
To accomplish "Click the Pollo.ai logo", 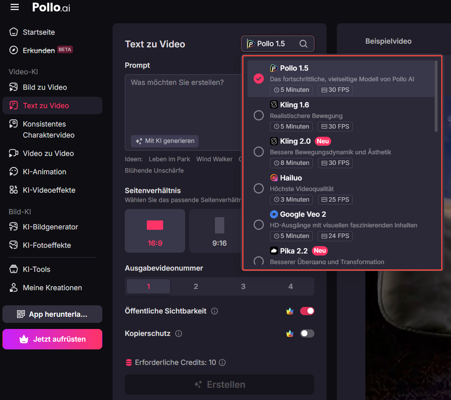I will coord(51,7).
